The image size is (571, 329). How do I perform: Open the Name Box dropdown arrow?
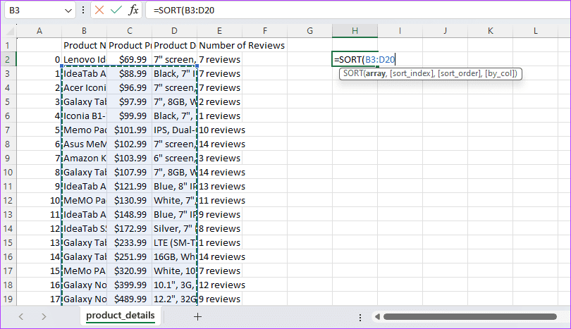point(68,11)
